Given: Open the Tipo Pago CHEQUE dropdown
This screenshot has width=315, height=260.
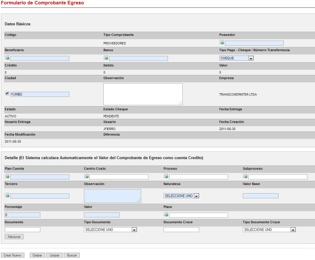Looking at the screenshot, I should pos(236,58).
